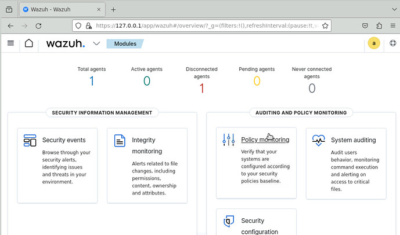Open Firefox View tab icon
The width and height of the screenshot is (400, 235).
point(9,10)
